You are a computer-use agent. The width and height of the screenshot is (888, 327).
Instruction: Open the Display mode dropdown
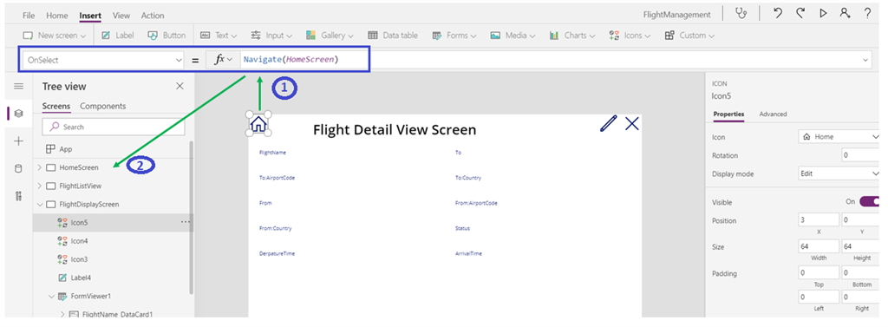(839, 173)
